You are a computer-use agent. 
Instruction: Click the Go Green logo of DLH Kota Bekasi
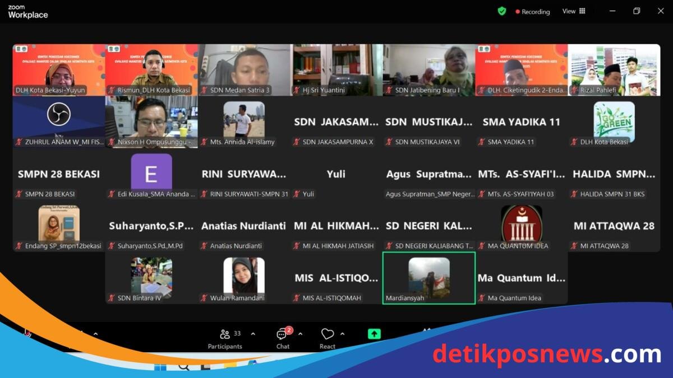coord(614,121)
